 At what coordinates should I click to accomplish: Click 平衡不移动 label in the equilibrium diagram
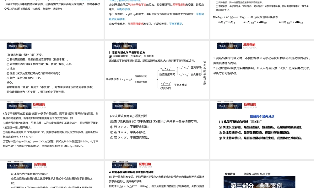coord(181,85)
